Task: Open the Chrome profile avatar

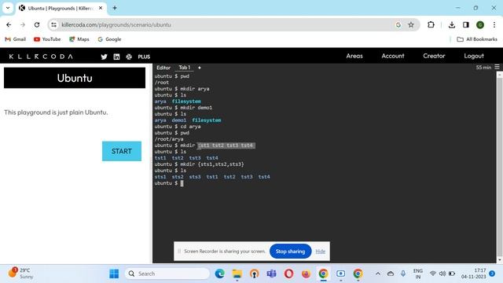Action: [x=480, y=24]
